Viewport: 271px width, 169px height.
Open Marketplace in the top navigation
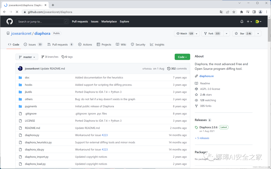tap(109, 22)
